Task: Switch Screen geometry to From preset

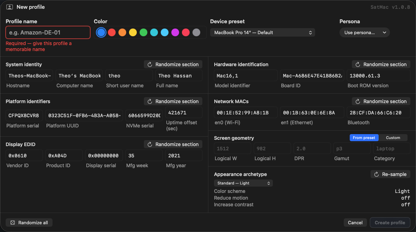Action: click(x=364, y=138)
